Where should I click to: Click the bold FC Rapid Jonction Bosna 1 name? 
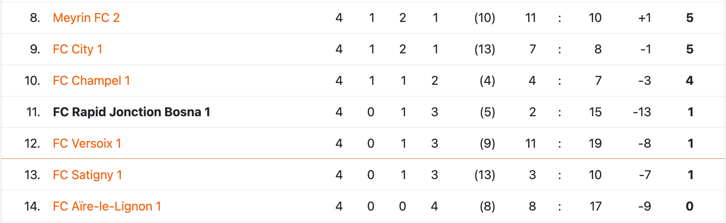tap(131, 112)
